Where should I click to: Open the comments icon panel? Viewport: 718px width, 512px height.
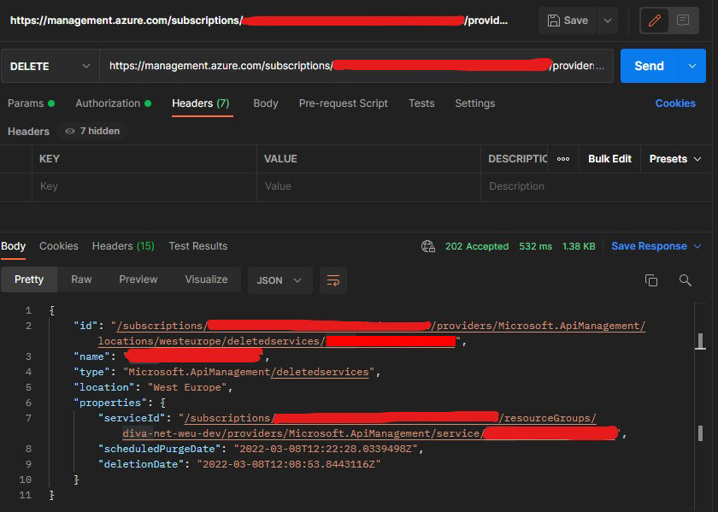tap(683, 21)
